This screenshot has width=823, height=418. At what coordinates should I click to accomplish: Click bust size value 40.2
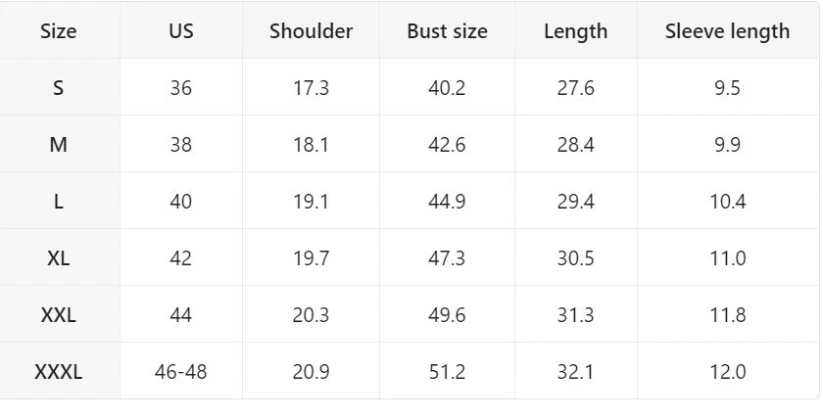click(447, 88)
